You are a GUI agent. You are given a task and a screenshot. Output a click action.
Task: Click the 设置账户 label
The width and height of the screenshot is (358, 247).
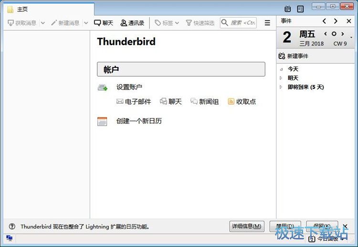click(129, 87)
